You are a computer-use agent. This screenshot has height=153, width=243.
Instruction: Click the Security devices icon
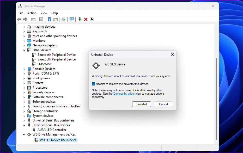pyautogui.click(x=29, y=92)
